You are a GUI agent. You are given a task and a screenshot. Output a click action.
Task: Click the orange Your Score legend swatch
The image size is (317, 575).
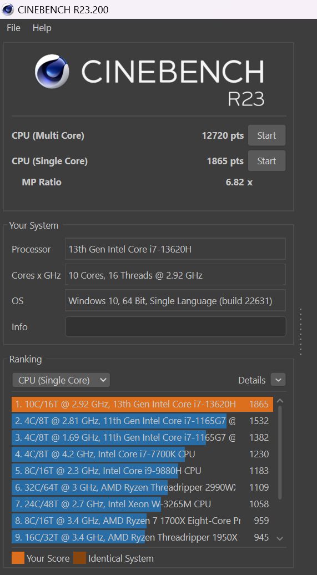[x=18, y=558]
